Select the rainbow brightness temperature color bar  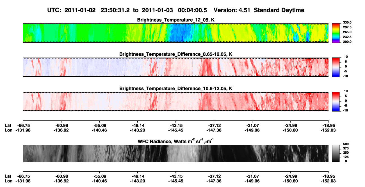[x=336, y=33]
